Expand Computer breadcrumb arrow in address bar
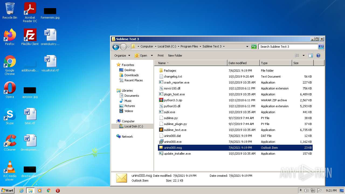Screen dimensions: 345x194 tap(155, 46)
